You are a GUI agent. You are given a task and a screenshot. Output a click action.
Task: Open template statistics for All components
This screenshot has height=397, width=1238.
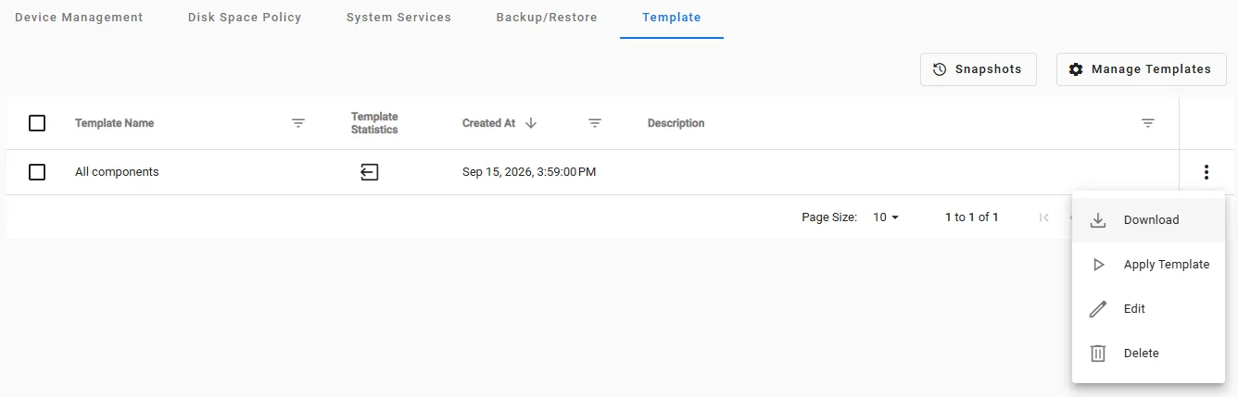370,172
